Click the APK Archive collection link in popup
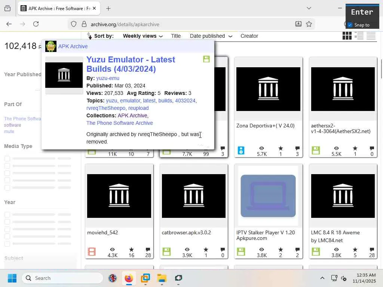The image size is (383, 287). [x=73, y=46]
